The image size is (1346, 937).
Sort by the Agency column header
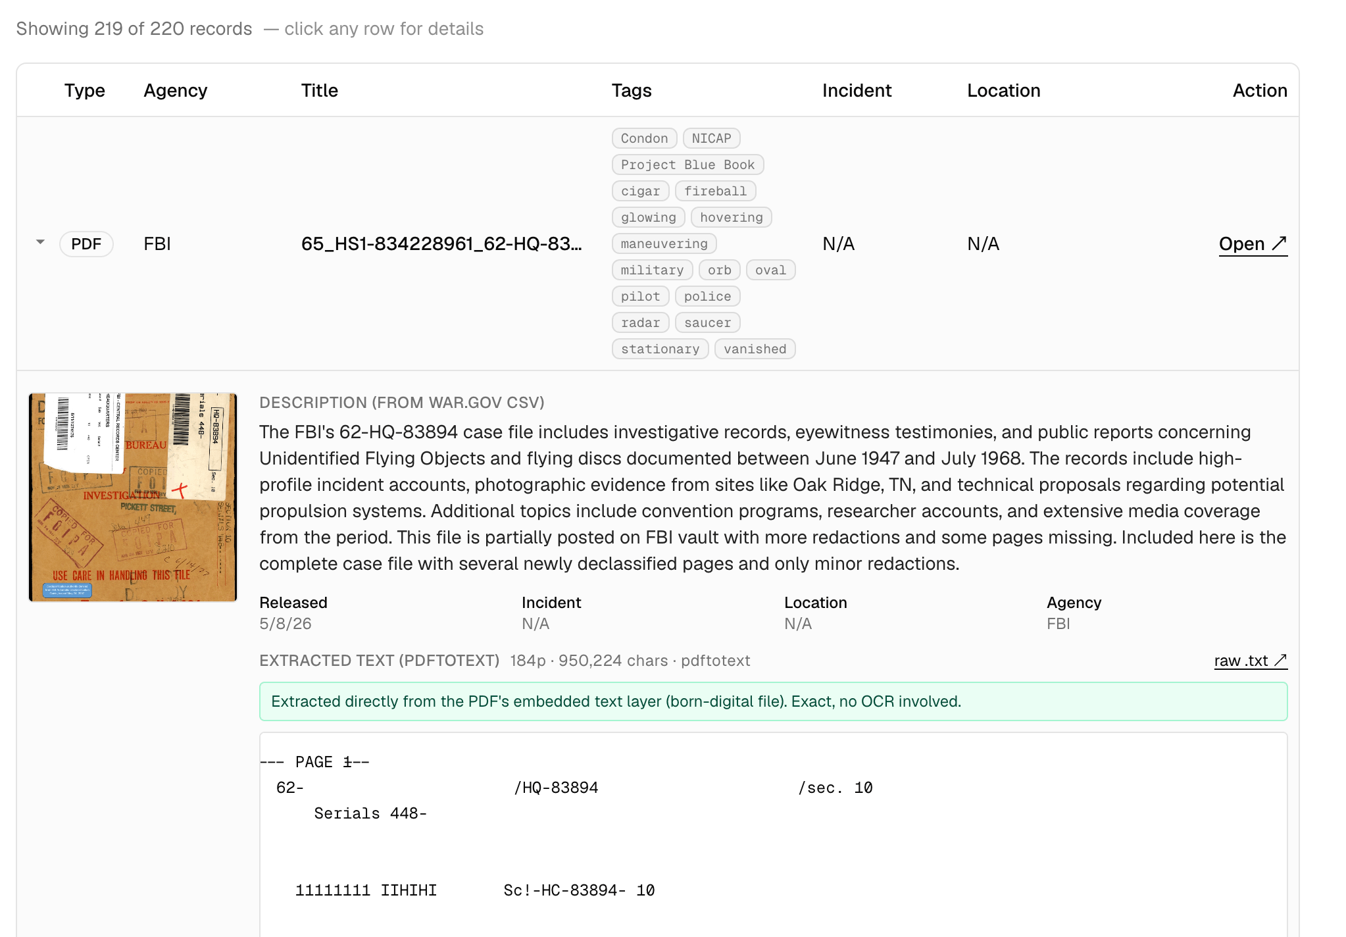[175, 90]
